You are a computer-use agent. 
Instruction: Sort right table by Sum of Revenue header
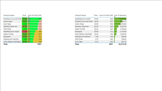(x=120, y=15)
